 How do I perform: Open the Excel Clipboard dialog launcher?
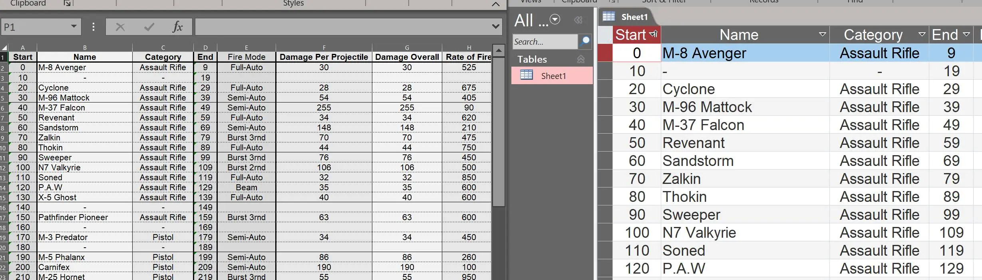click(67, 3)
